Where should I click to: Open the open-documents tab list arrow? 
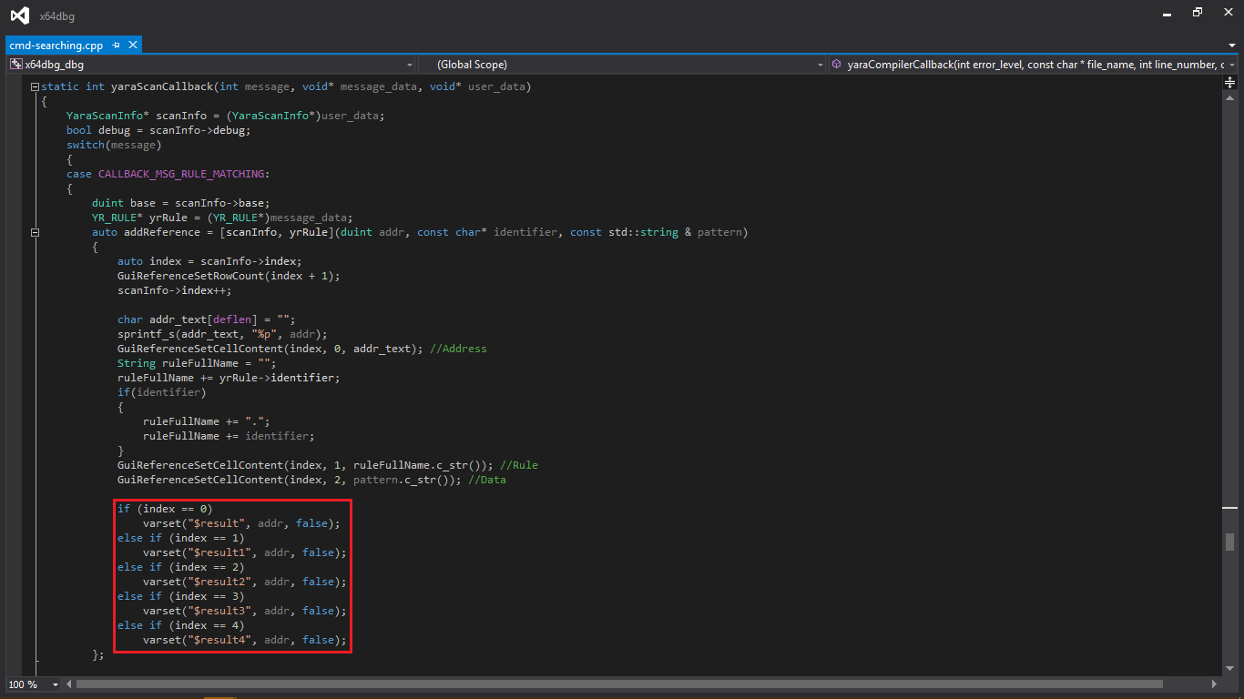click(1231, 45)
